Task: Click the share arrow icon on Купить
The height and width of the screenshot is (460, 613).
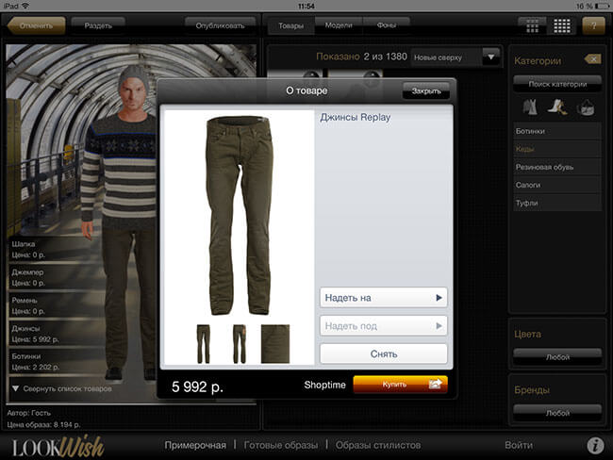Action: pyautogui.click(x=435, y=385)
